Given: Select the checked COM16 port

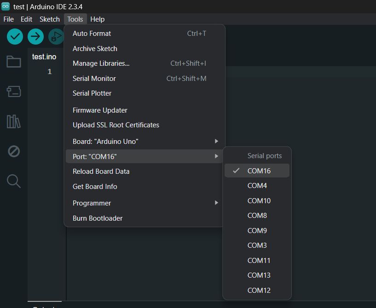Looking at the screenshot, I should (x=257, y=171).
